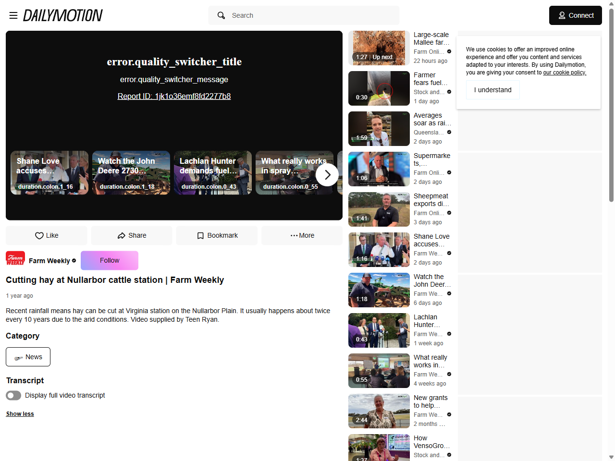Viewport: 615px width, 461px height.
Task: Show next suggested videos with arrow
Action: point(327,175)
